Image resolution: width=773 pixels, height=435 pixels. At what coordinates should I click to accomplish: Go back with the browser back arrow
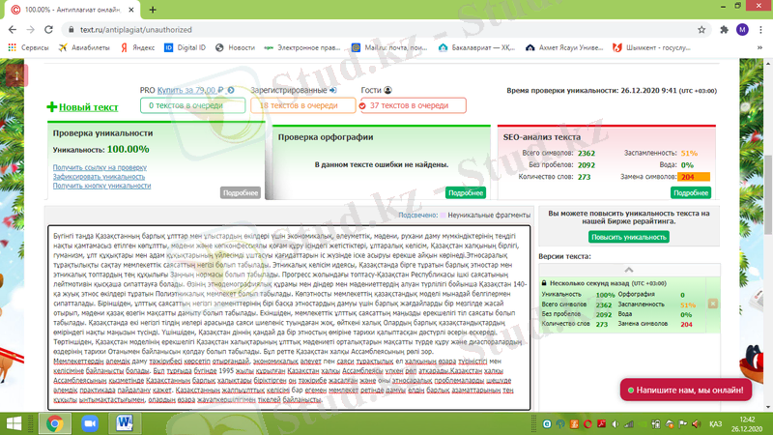(13, 30)
